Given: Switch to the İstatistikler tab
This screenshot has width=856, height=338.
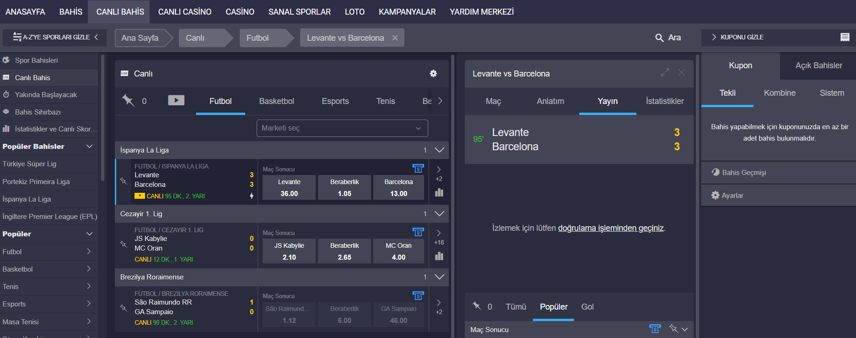Looking at the screenshot, I should (665, 101).
